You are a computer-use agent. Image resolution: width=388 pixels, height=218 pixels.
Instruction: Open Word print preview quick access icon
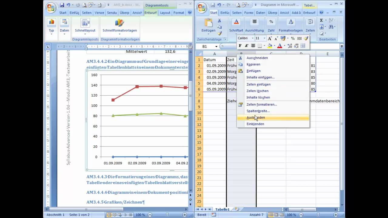coord(84,5)
